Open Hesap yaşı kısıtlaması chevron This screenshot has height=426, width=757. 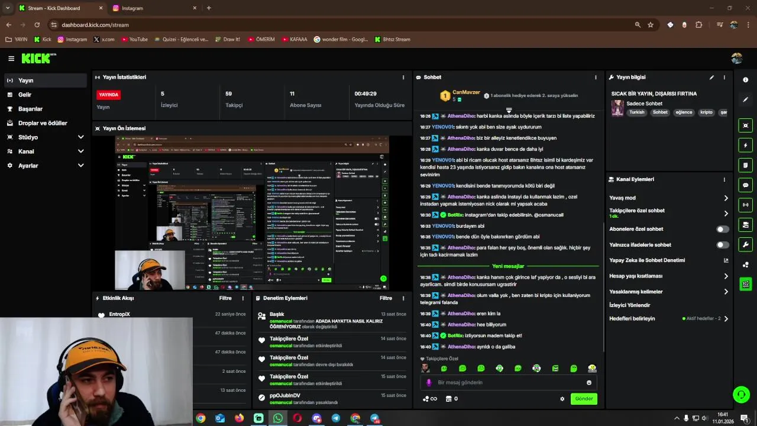coord(726,276)
